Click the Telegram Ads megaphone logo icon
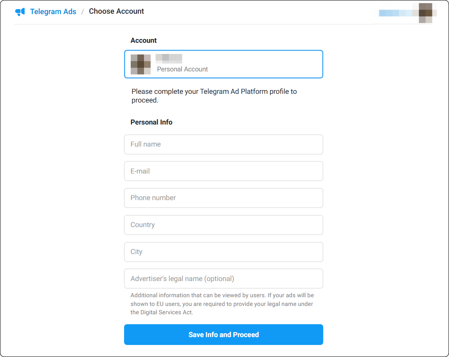Screen dimensions: 449x357 [x=20, y=12]
